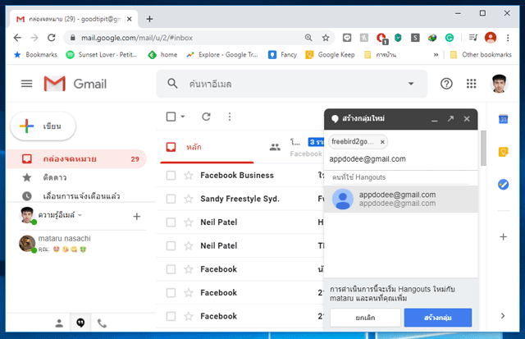Click the Gmail logo
The height and width of the screenshot is (339, 525).
point(75,84)
